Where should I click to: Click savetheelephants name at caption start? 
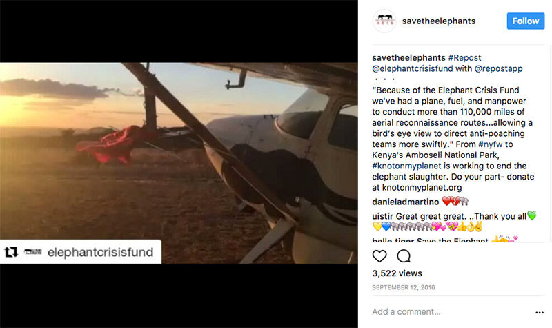coord(407,57)
